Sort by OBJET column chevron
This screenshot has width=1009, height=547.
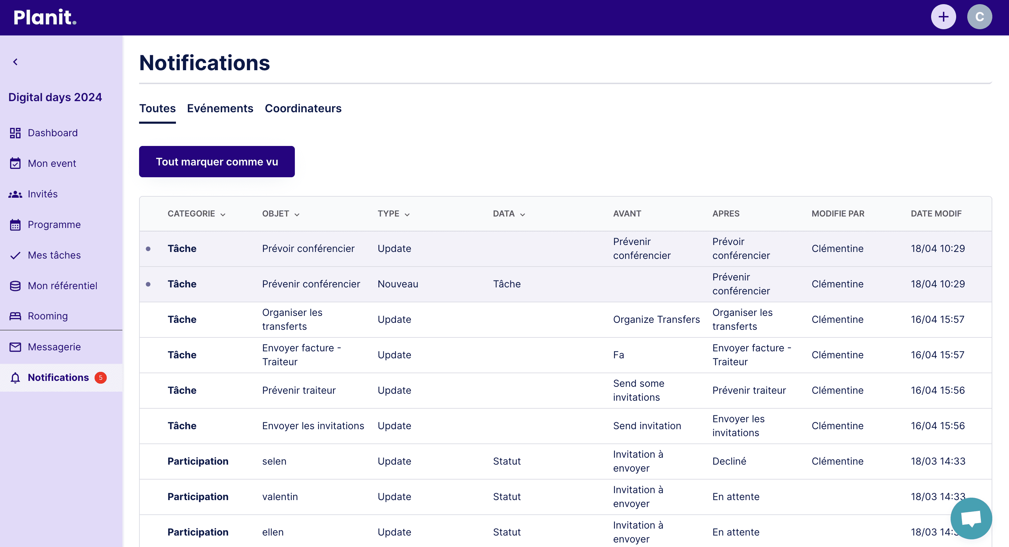(297, 214)
